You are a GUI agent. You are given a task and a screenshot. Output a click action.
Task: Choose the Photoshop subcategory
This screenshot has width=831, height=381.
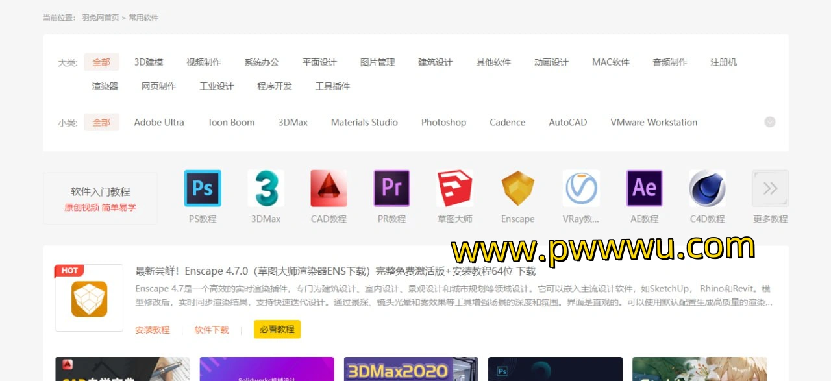(443, 123)
